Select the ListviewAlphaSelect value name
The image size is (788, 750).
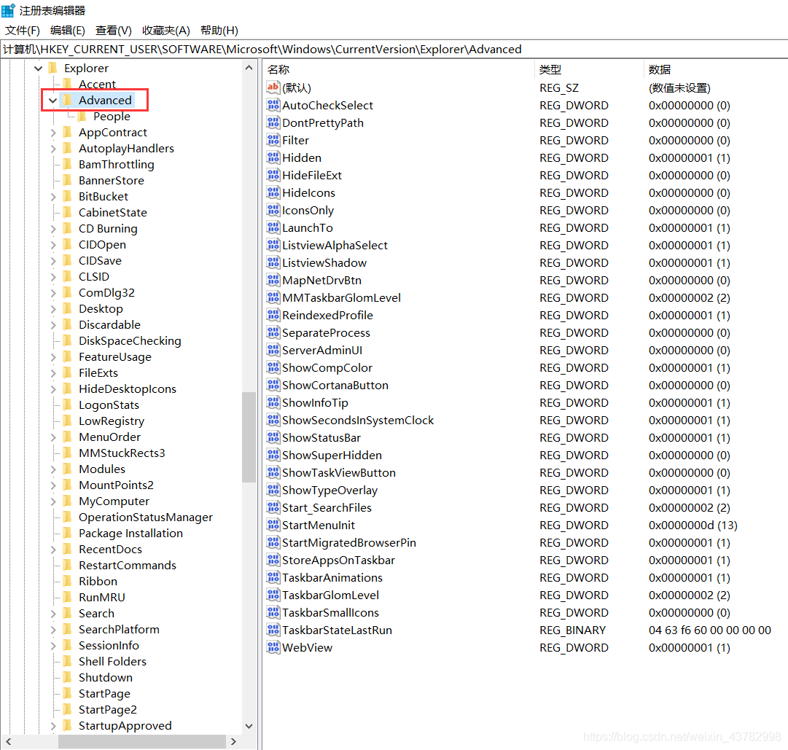coord(335,245)
